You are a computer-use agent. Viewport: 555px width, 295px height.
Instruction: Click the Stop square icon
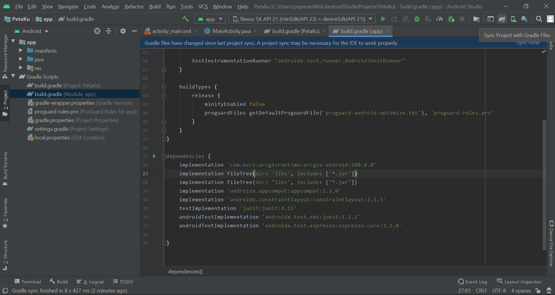[462, 19]
